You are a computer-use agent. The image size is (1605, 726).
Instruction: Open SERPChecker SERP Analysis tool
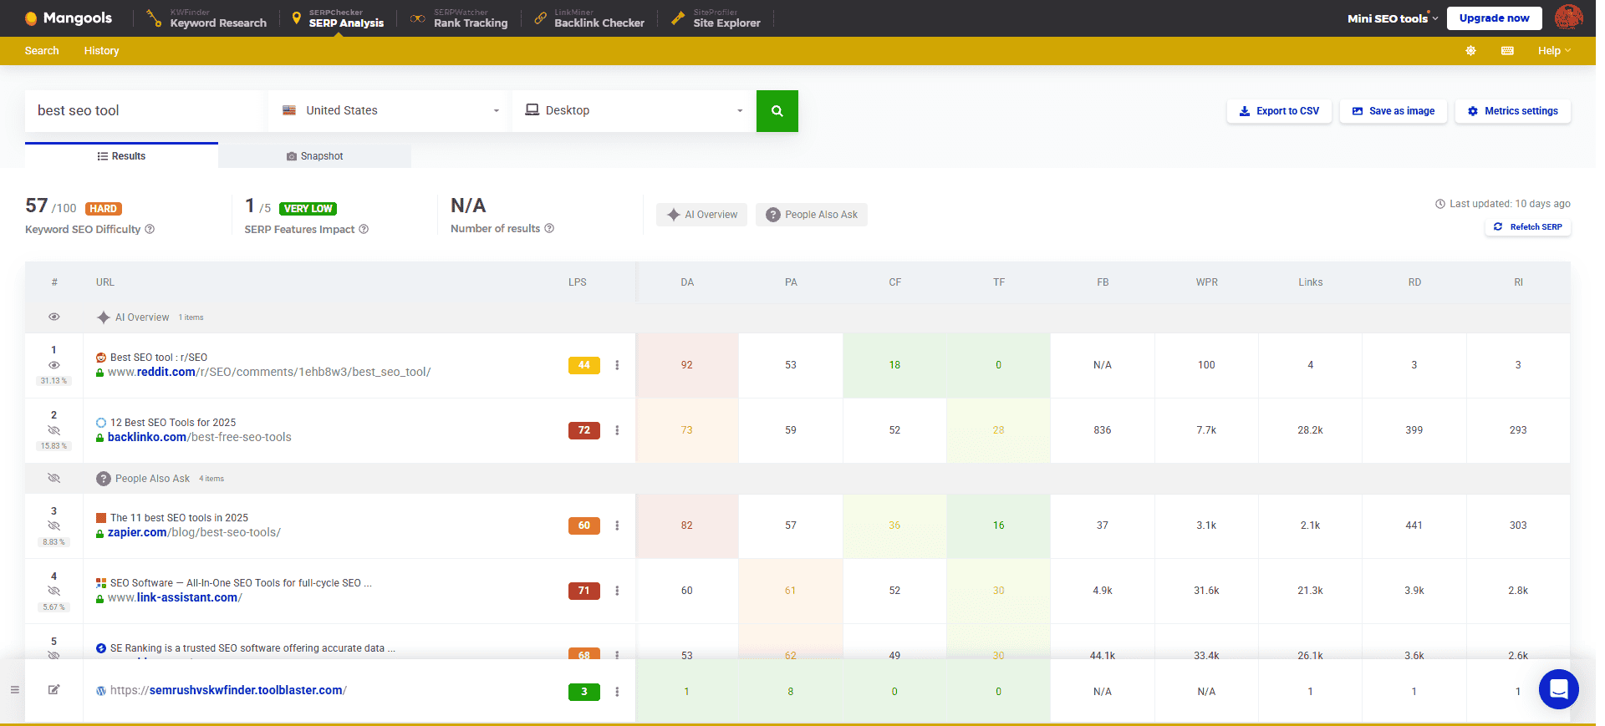tap(337, 18)
